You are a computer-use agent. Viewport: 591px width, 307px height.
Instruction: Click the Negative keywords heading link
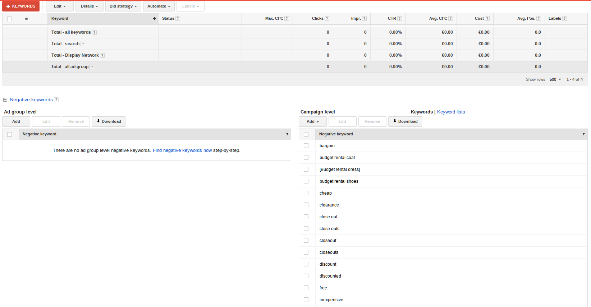pyautogui.click(x=31, y=100)
